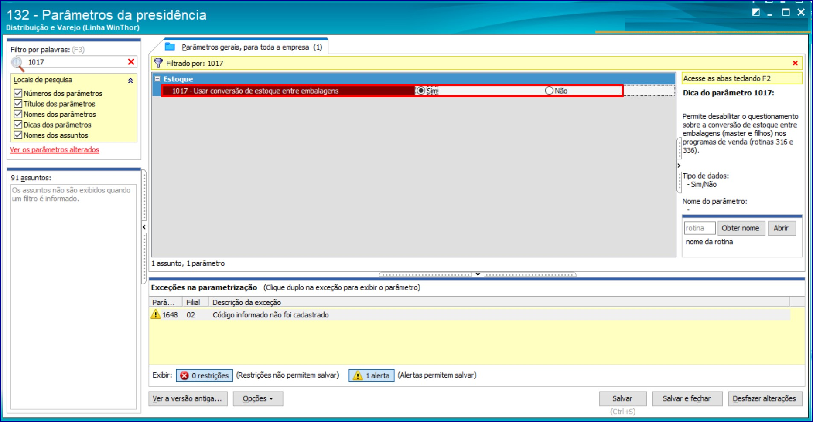This screenshot has height=422, width=813.
Task: Collapse the 'Estoque' group
Action: tap(157, 79)
